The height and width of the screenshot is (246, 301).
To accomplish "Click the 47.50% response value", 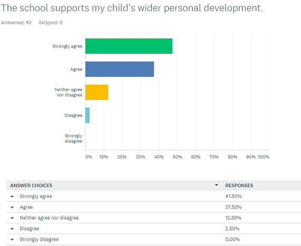I will click(234, 196).
